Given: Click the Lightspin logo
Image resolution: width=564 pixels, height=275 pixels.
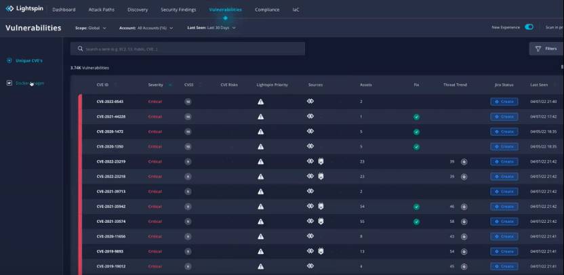Looking at the screenshot, I should pos(24,9).
